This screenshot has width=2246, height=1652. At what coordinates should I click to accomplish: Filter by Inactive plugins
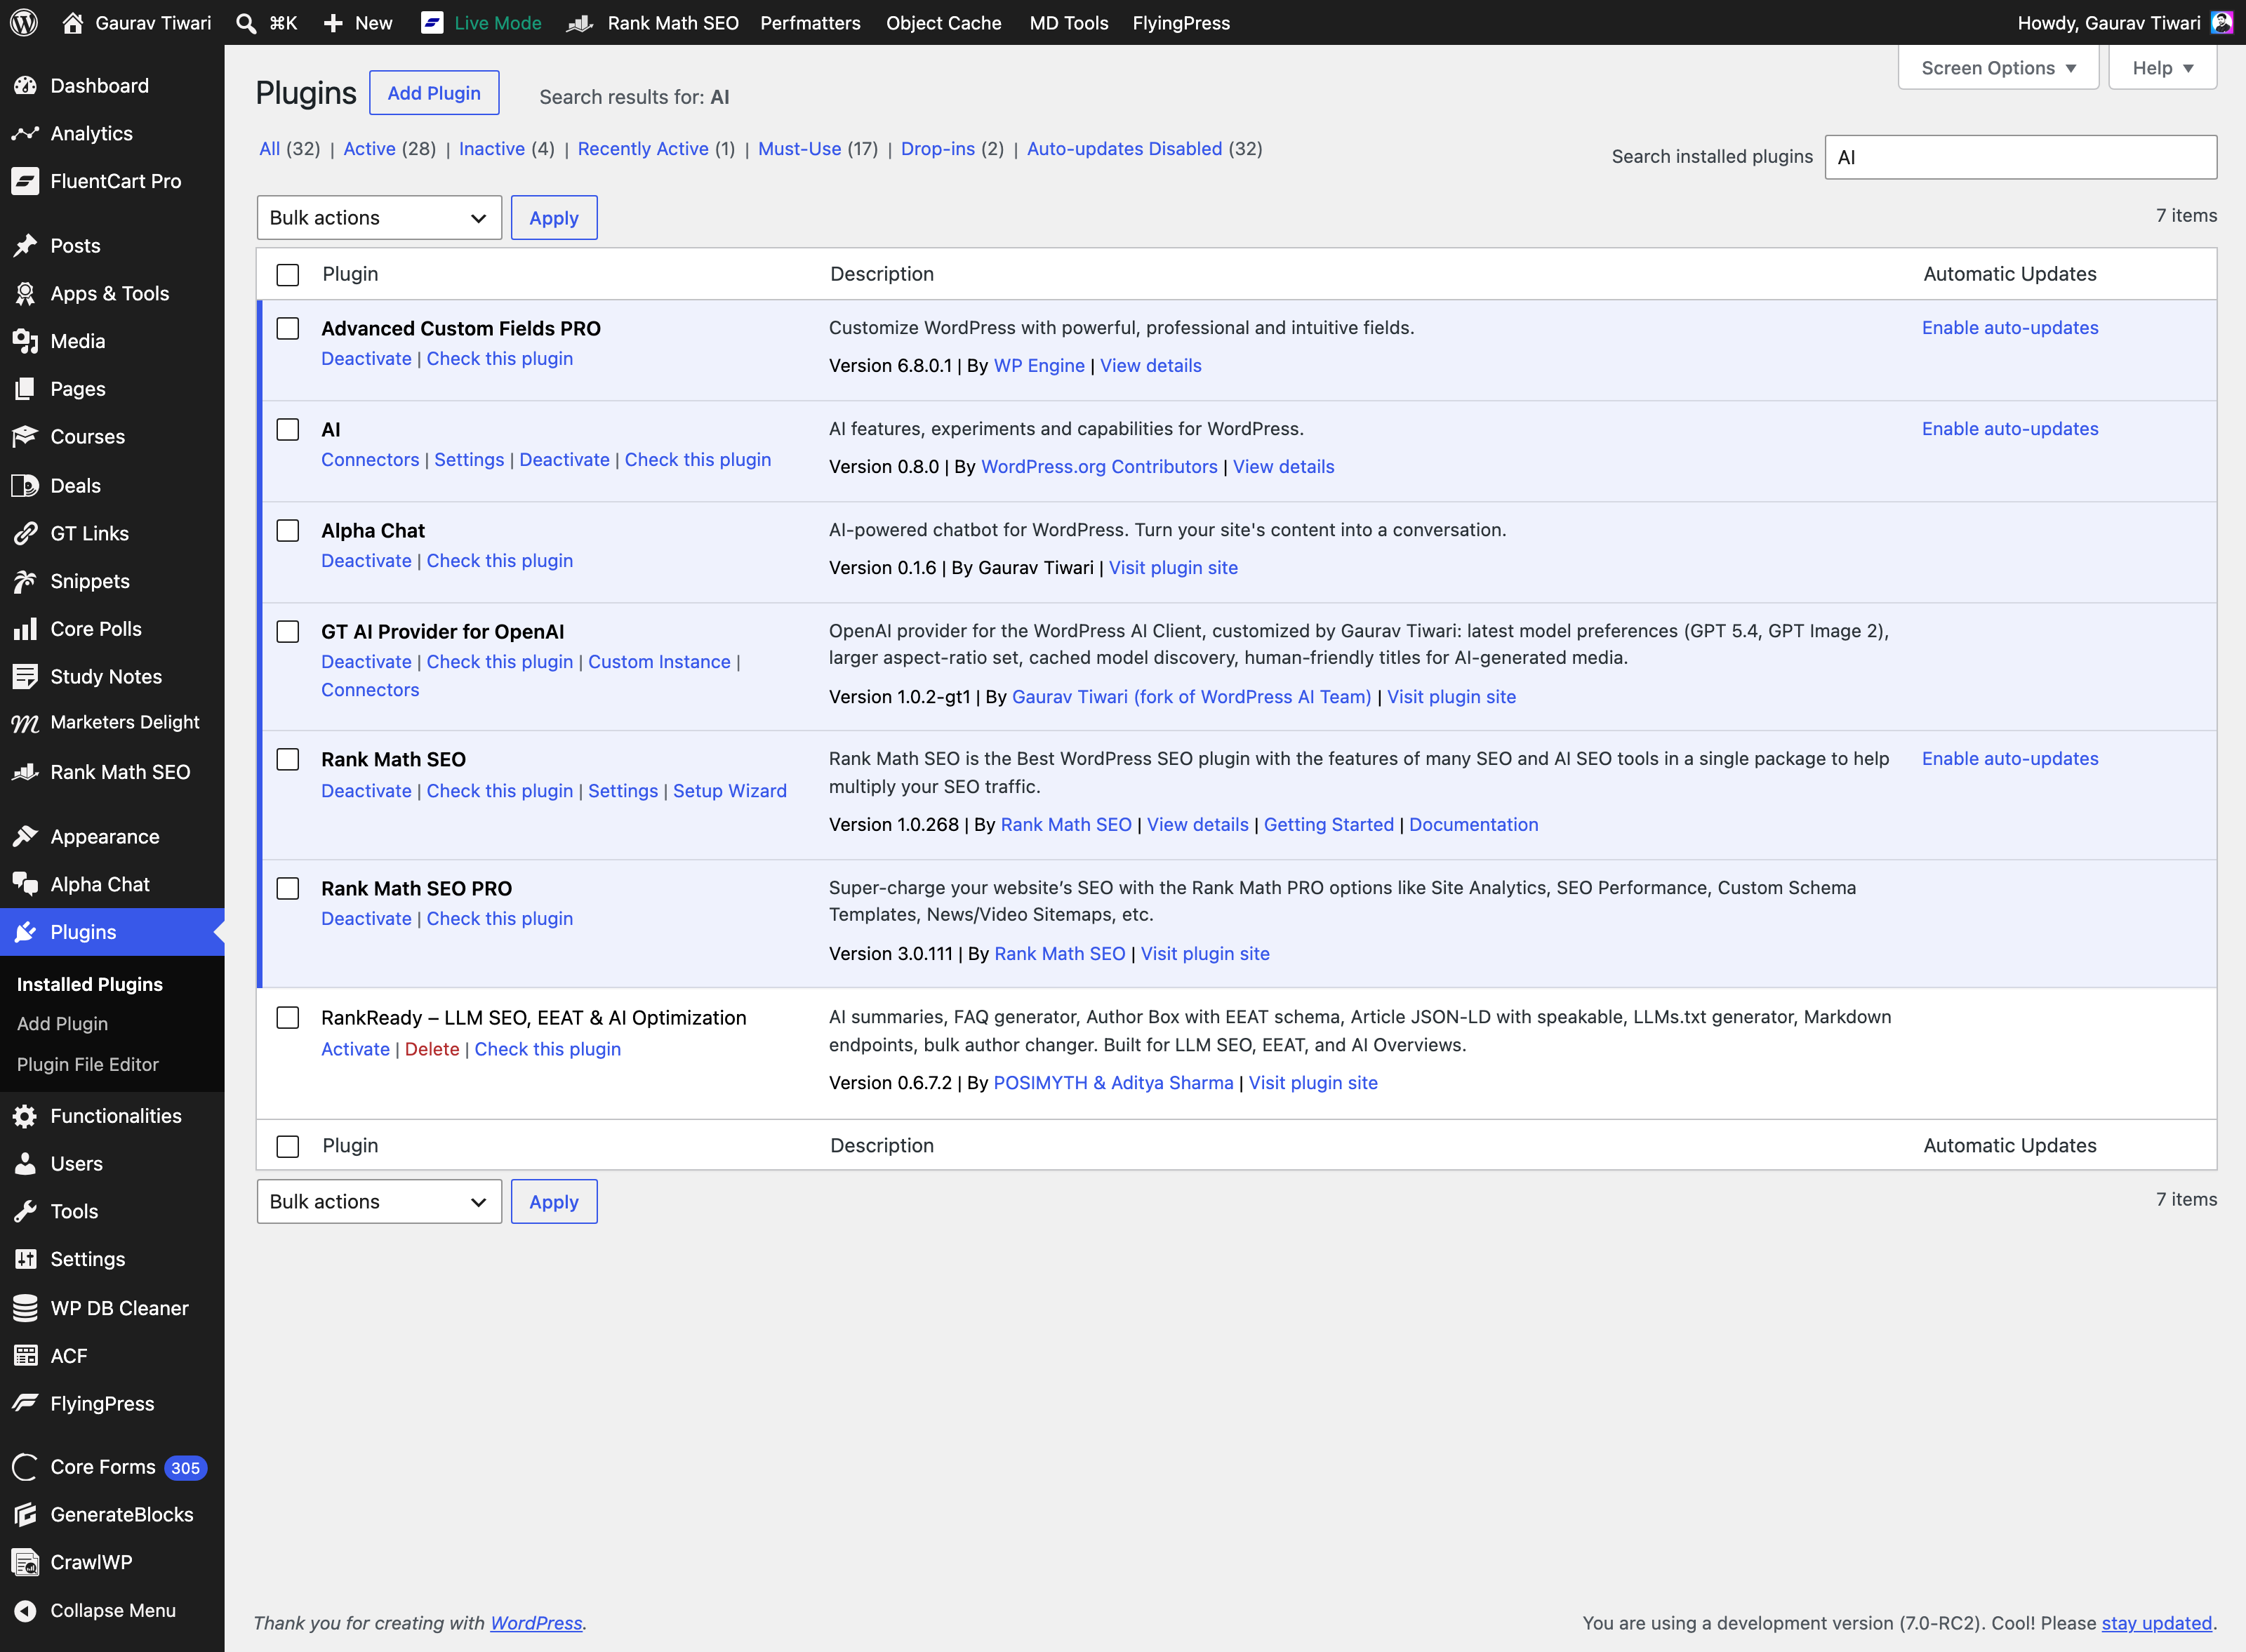492,149
